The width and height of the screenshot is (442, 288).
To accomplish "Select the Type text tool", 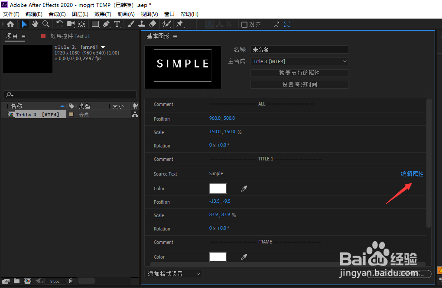I will 117,24.
